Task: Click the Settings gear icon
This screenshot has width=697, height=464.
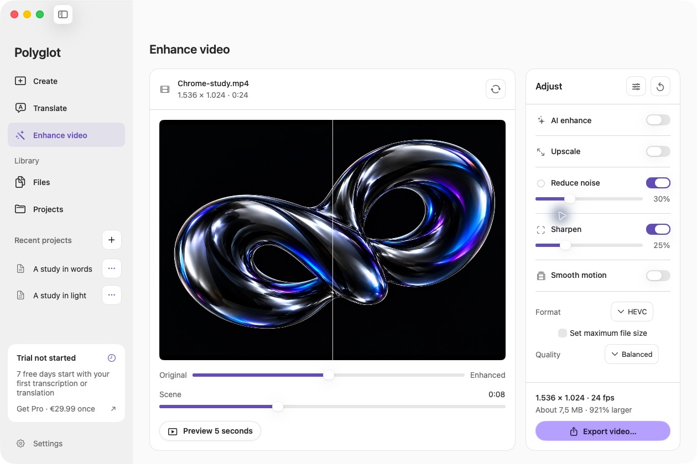Action: point(20,444)
